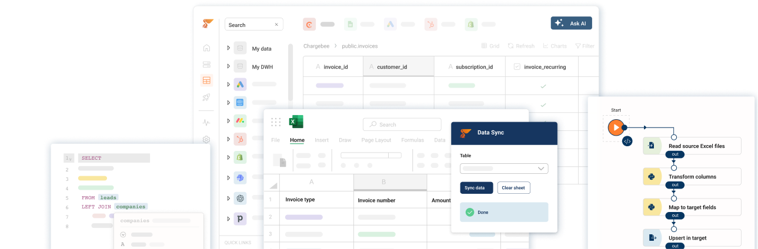Open the Excel Page Layout tab
Image resolution: width=758 pixels, height=249 pixels.
coord(376,140)
